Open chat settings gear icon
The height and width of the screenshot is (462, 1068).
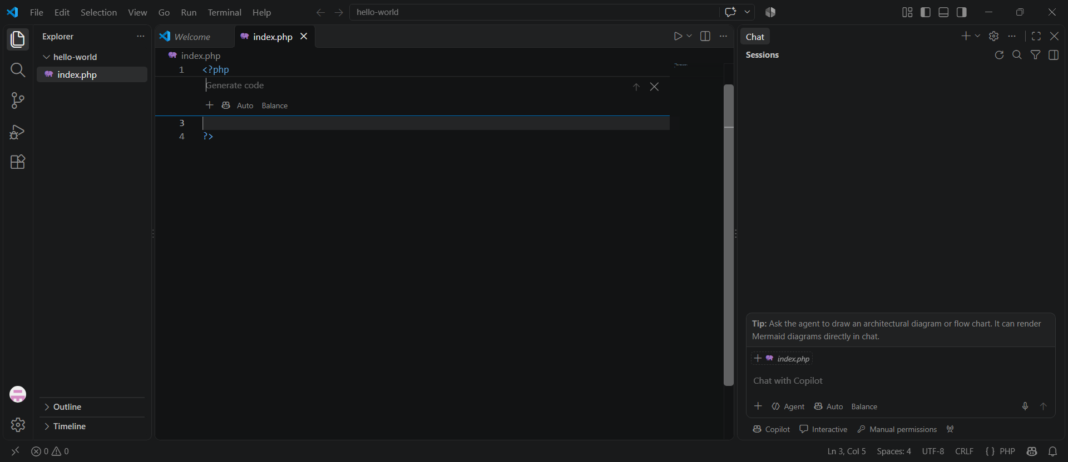(994, 36)
